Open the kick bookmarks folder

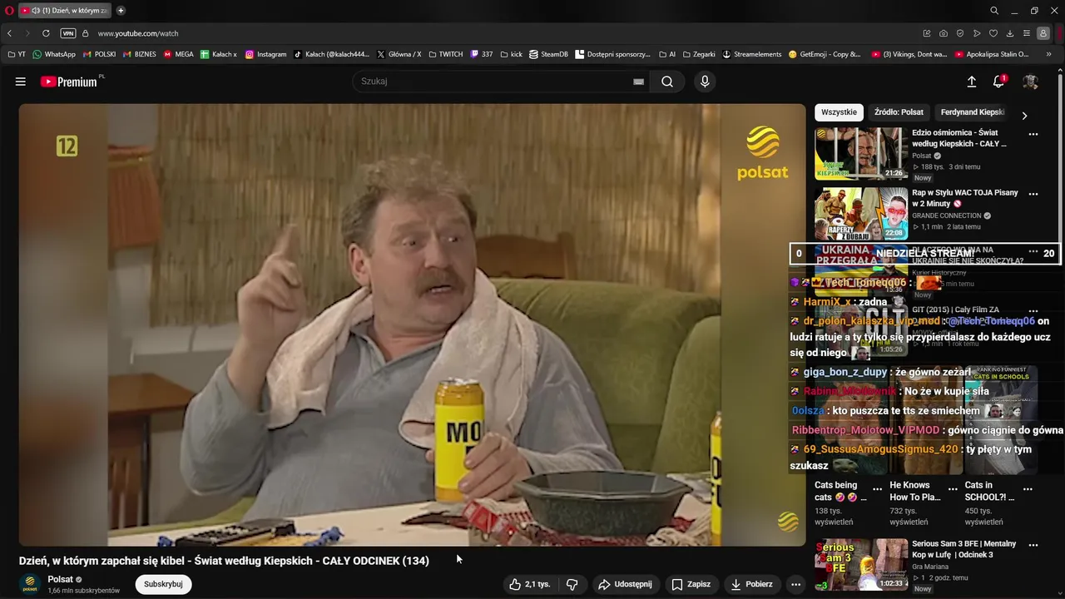[511, 54]
